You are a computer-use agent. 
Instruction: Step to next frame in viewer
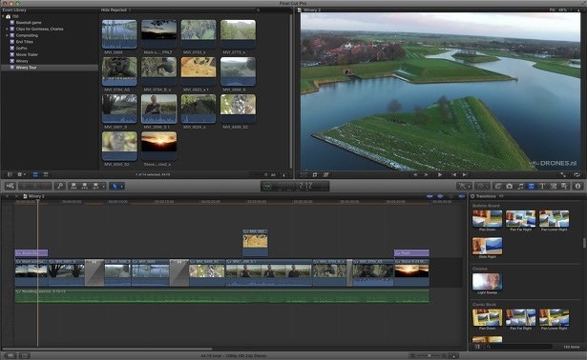pyautogui.click(x=427, y=175)
